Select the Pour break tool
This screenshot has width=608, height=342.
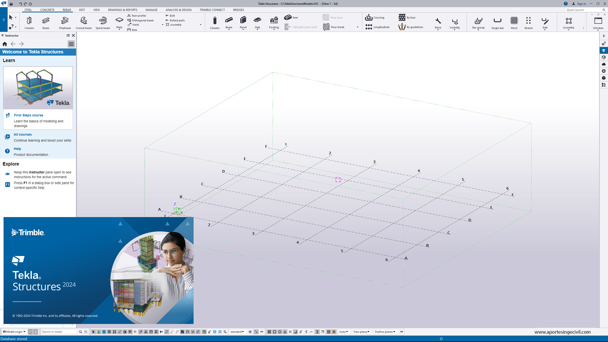[x=333, y=27]
